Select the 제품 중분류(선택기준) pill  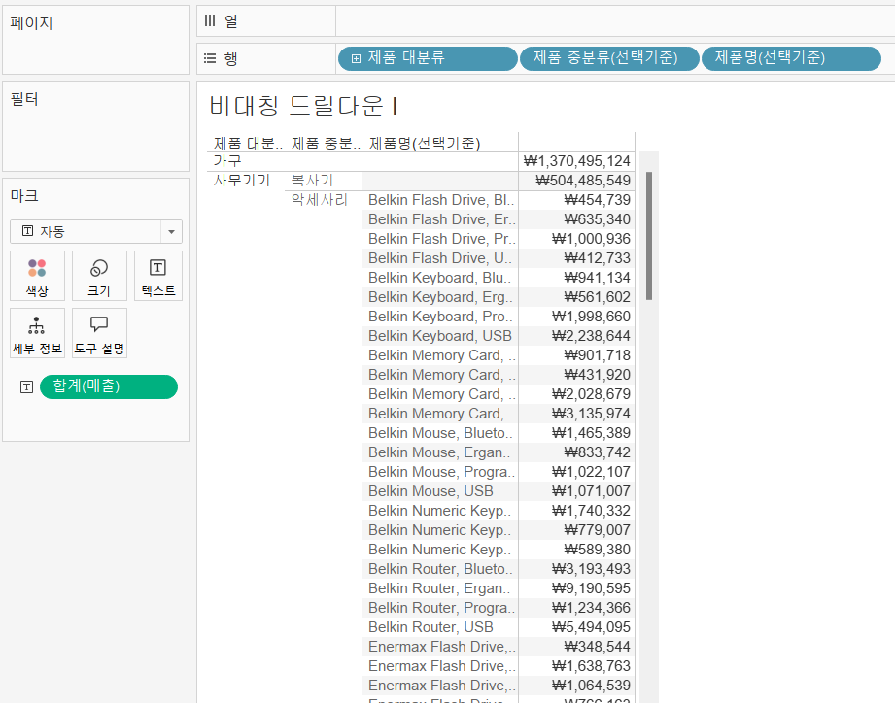609,58
